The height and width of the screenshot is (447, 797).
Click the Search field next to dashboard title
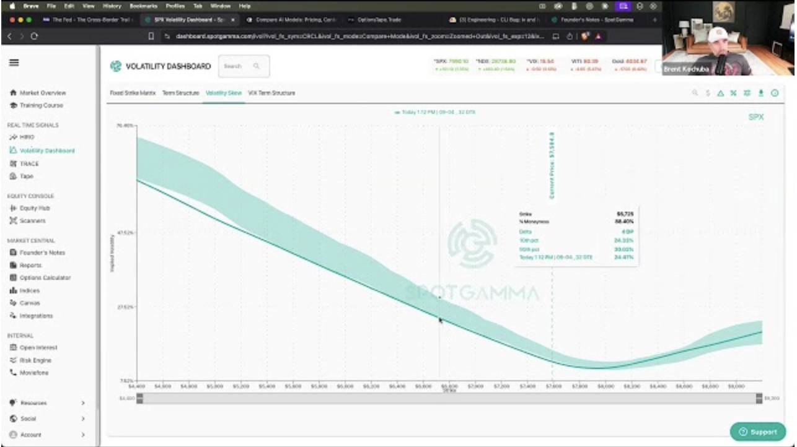244,66
